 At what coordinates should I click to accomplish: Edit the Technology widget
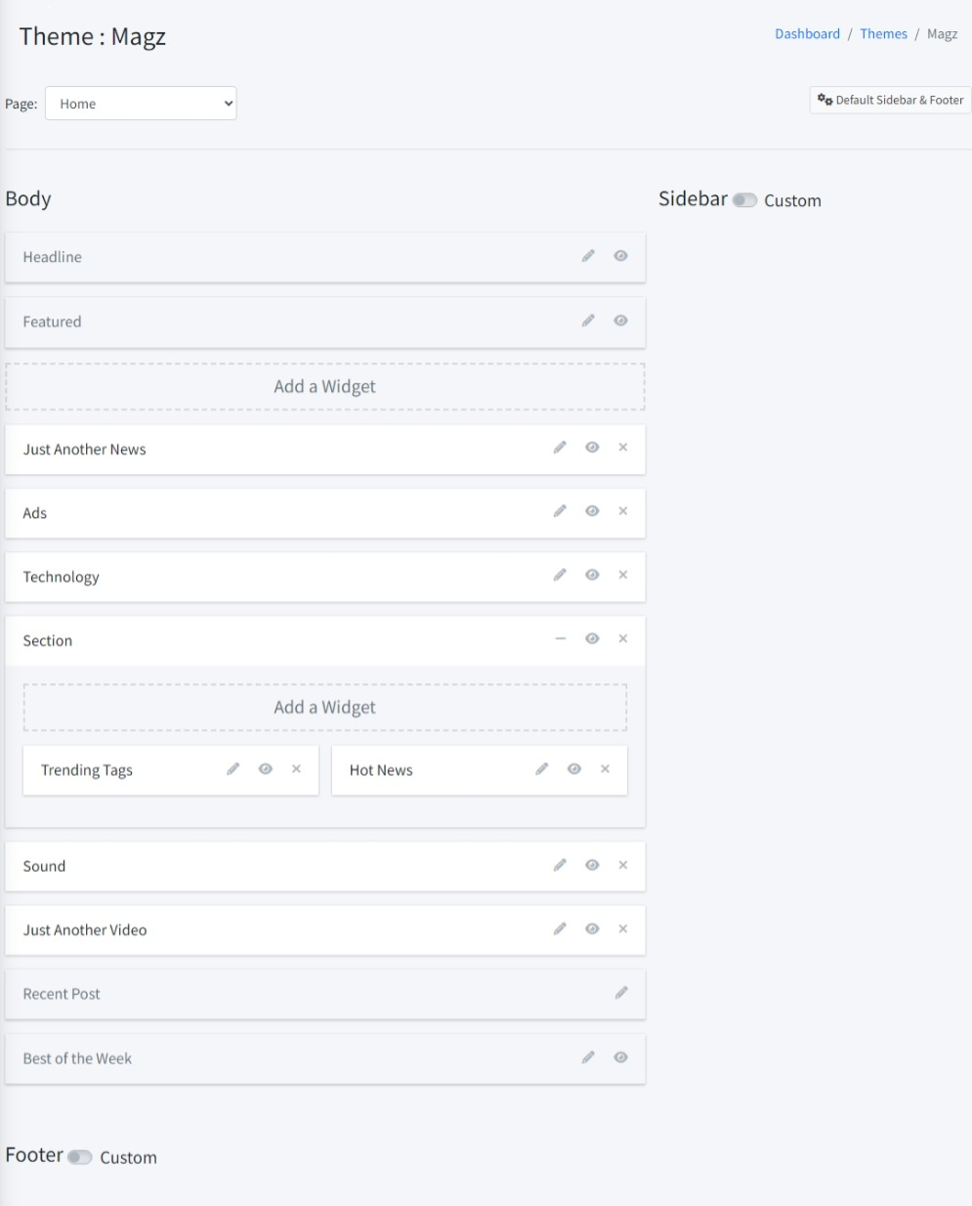[560, 575]
